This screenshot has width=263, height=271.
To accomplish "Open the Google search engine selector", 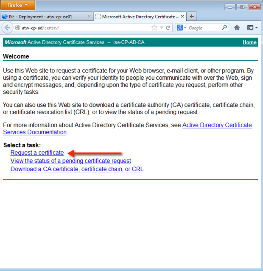I will tap(182, 28).
